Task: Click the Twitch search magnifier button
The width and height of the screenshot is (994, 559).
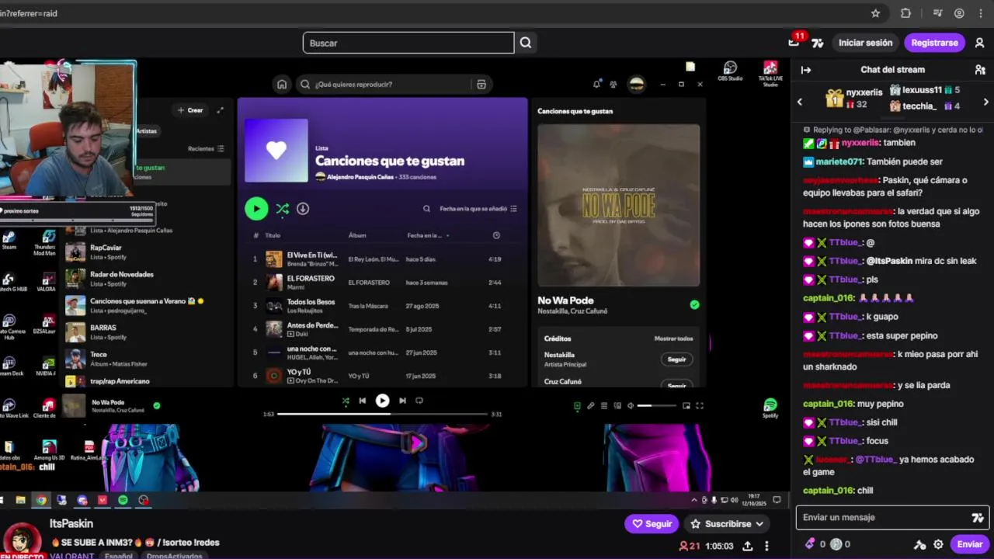Action: [x=526, y=43]
